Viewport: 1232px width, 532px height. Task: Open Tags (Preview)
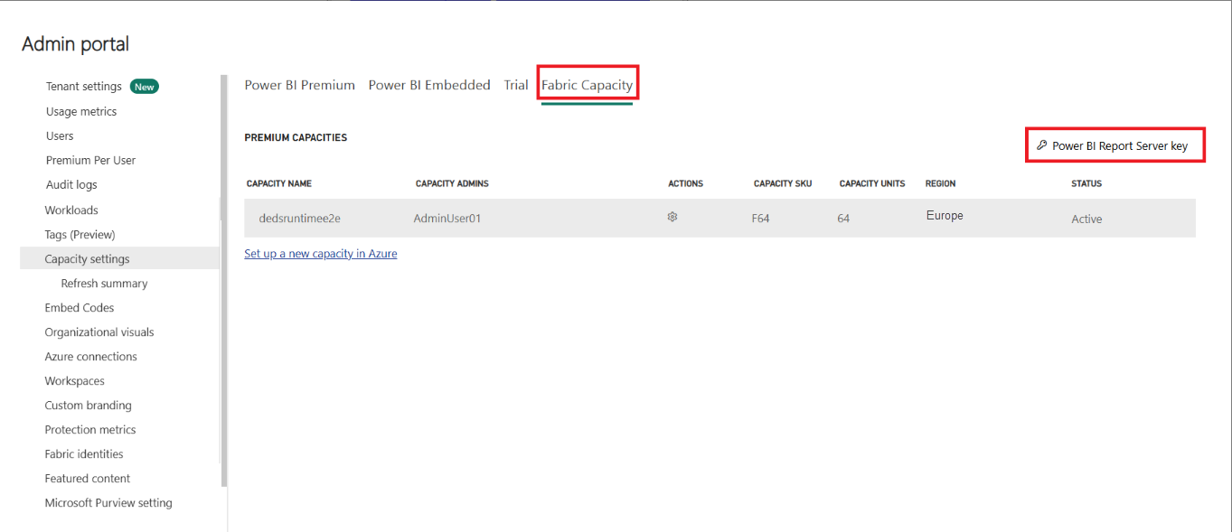pos(80,234)
